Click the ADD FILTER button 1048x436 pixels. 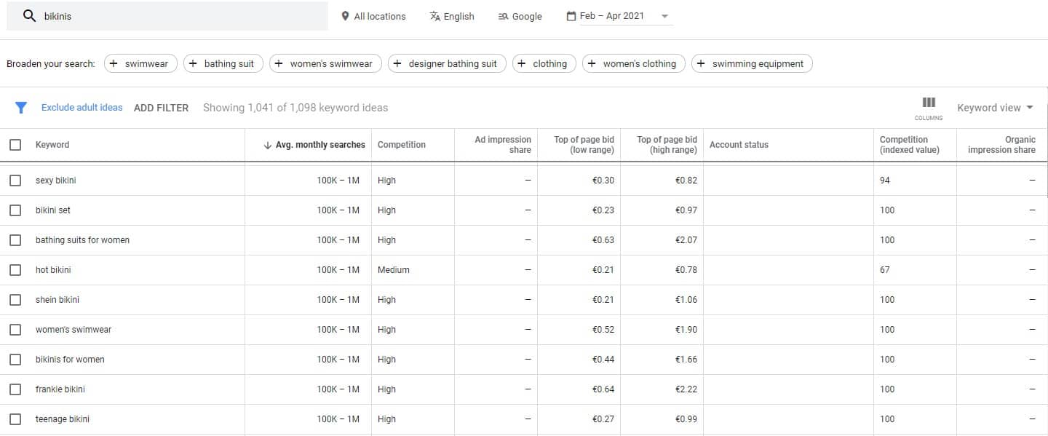pyautogui.click(x=161, y=108)
